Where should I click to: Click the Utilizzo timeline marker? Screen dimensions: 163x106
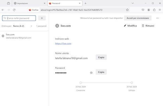click(132, 83)
